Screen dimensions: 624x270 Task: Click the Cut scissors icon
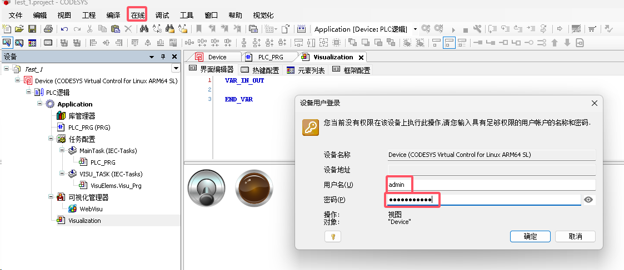coord(90,29)
